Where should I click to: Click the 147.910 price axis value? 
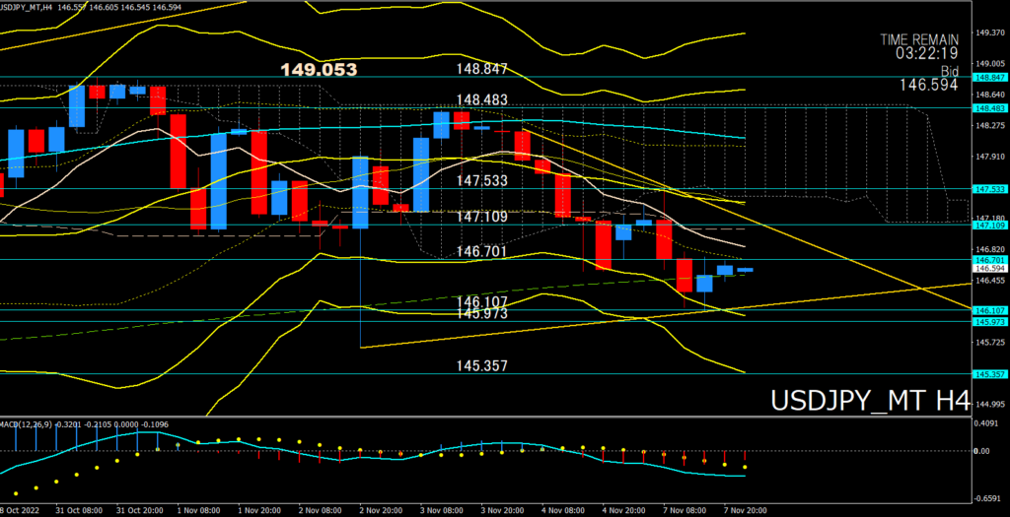point(990,157)
